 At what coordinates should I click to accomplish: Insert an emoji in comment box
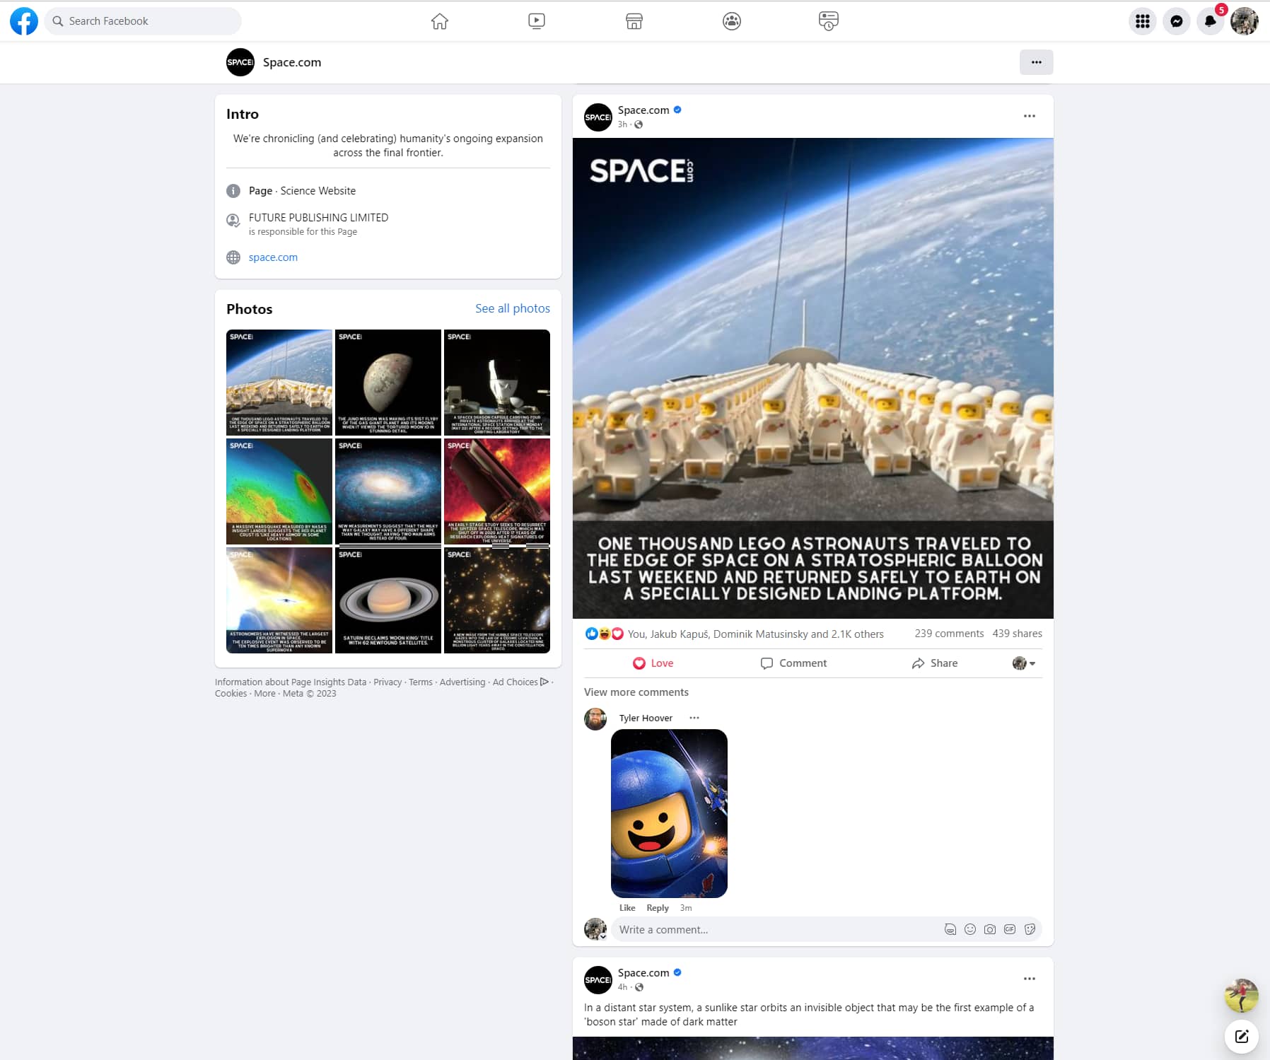pos(970,929)
